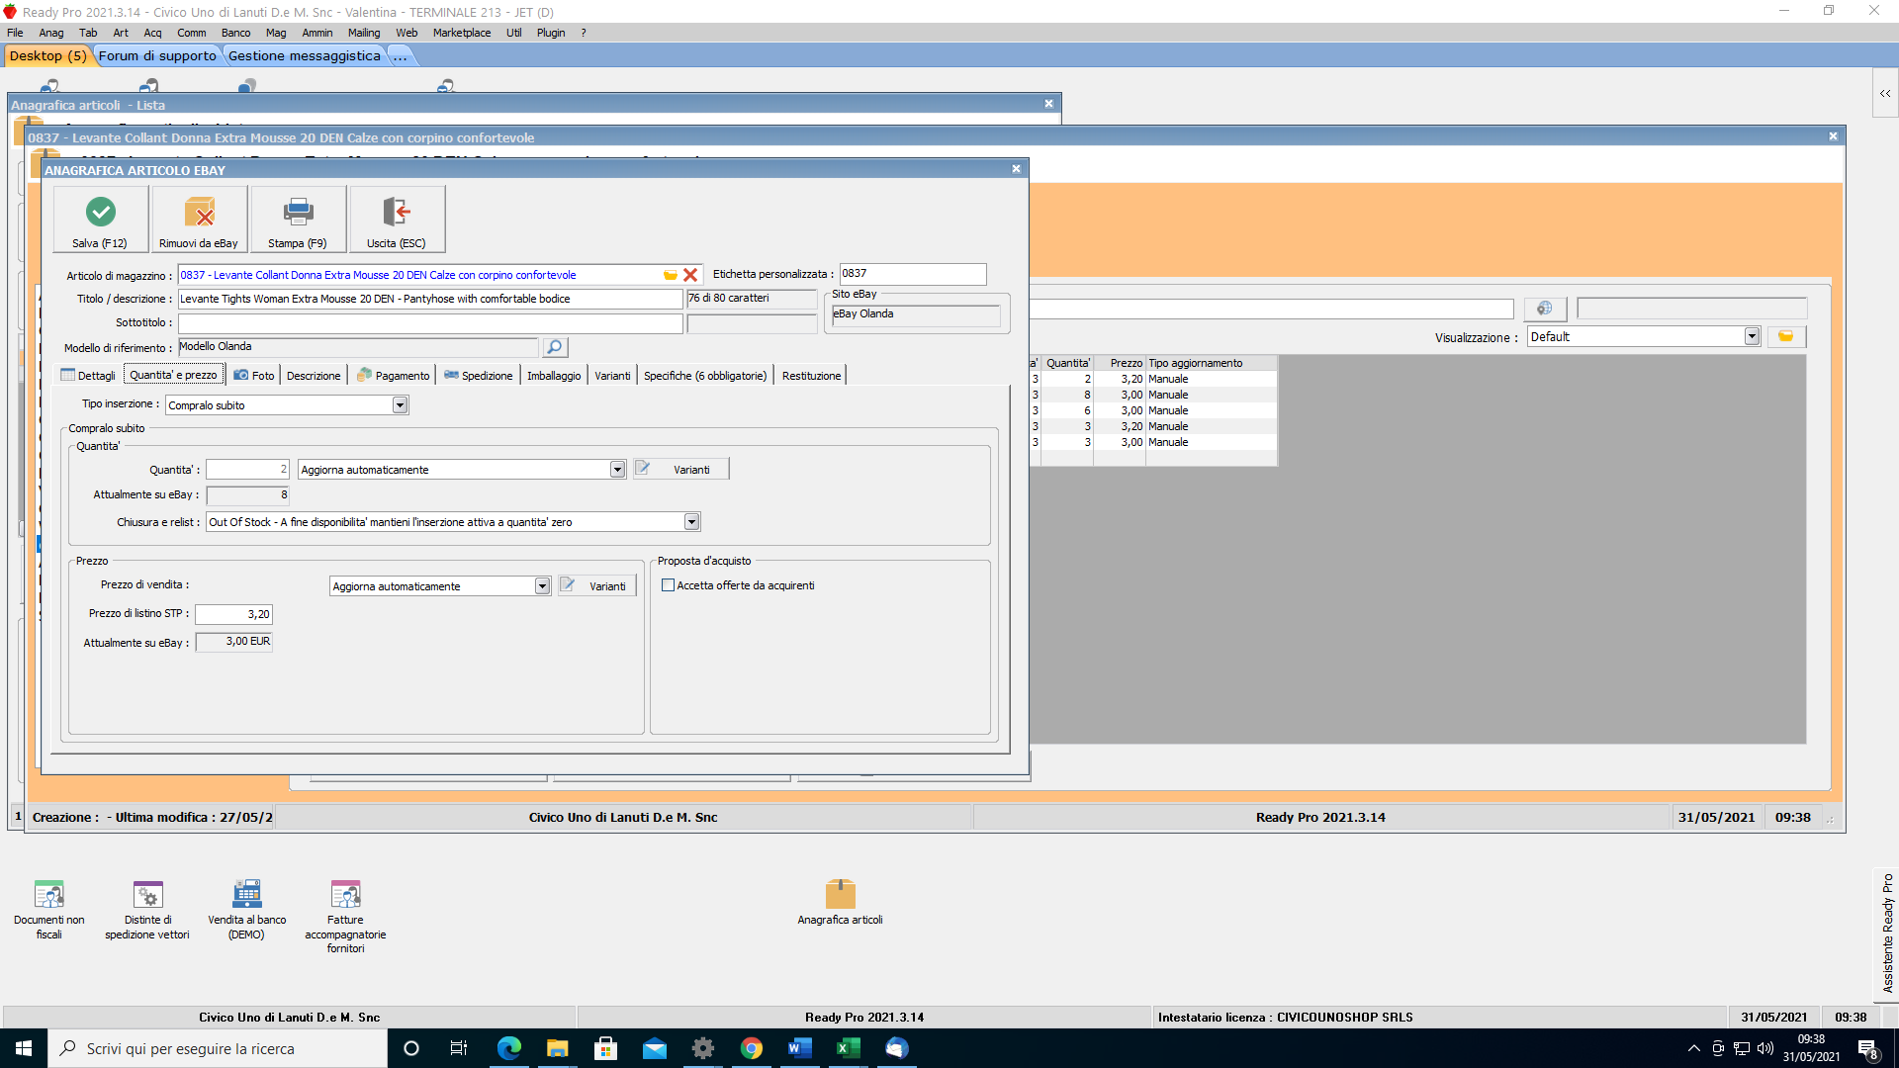Viewport: 1899px width, 1068px height.
Task: Open Anag menu
Action: coord(51,33)
